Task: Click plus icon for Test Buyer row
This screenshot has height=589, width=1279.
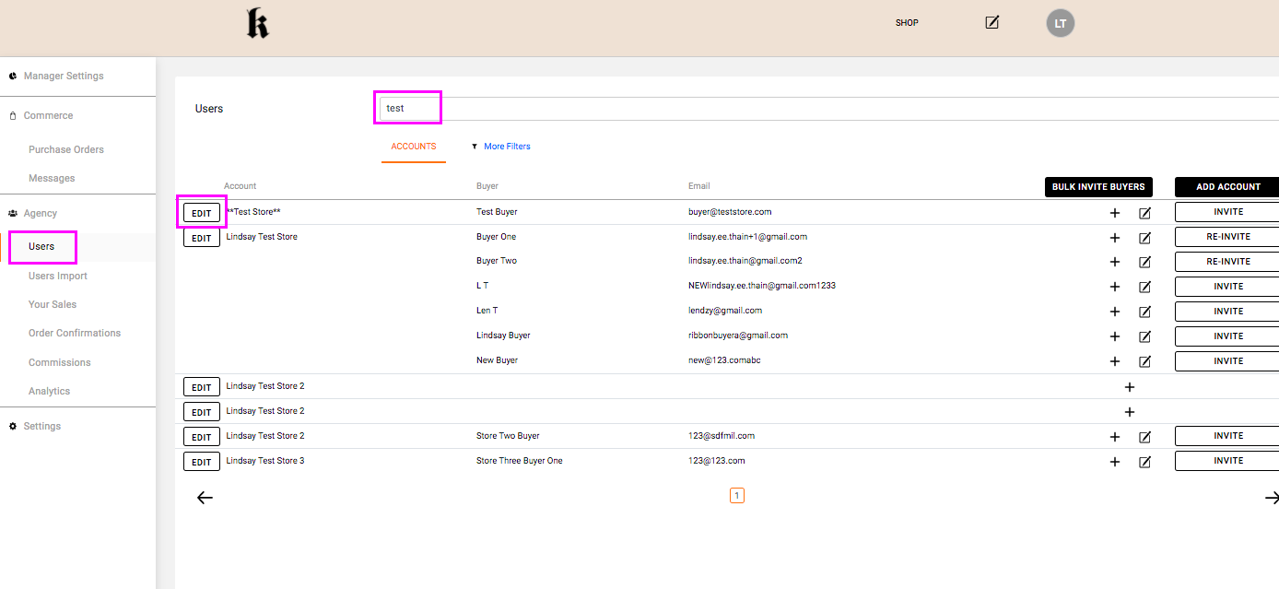Action: tap(1114, 213)
